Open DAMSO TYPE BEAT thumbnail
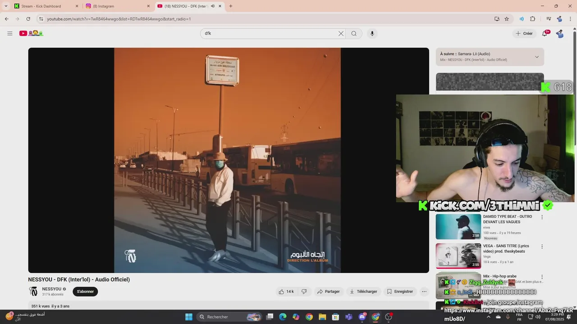 (458, 226)
